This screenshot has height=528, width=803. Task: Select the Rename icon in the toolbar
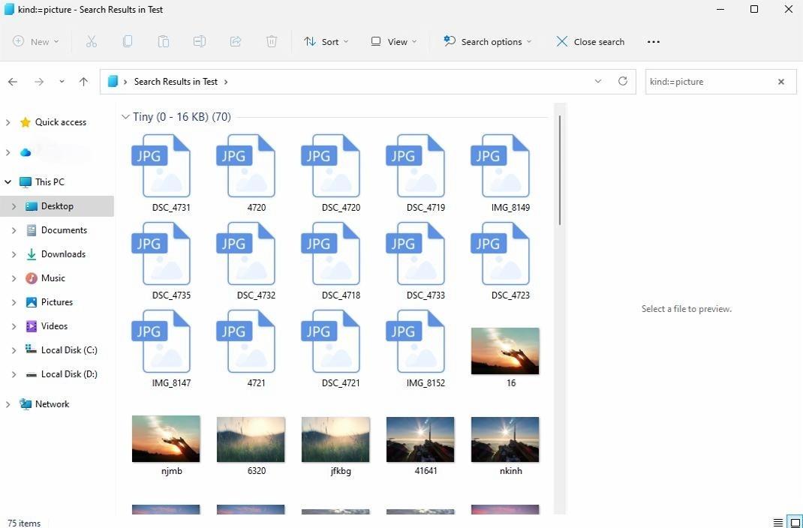[x=200, y=41]
